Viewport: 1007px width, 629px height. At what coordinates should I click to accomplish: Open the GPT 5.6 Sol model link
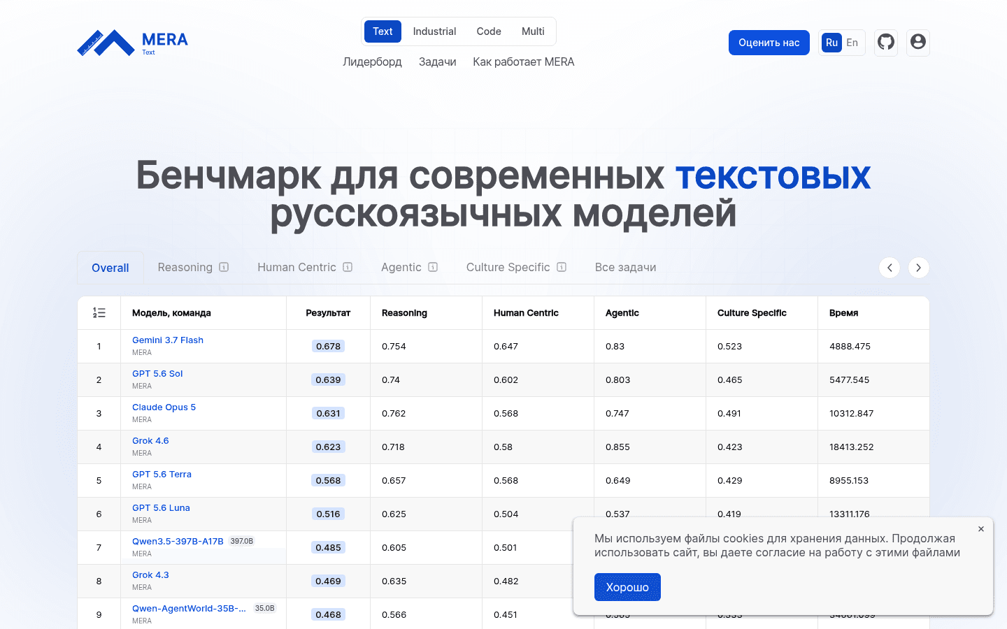[x=157, y=374]
